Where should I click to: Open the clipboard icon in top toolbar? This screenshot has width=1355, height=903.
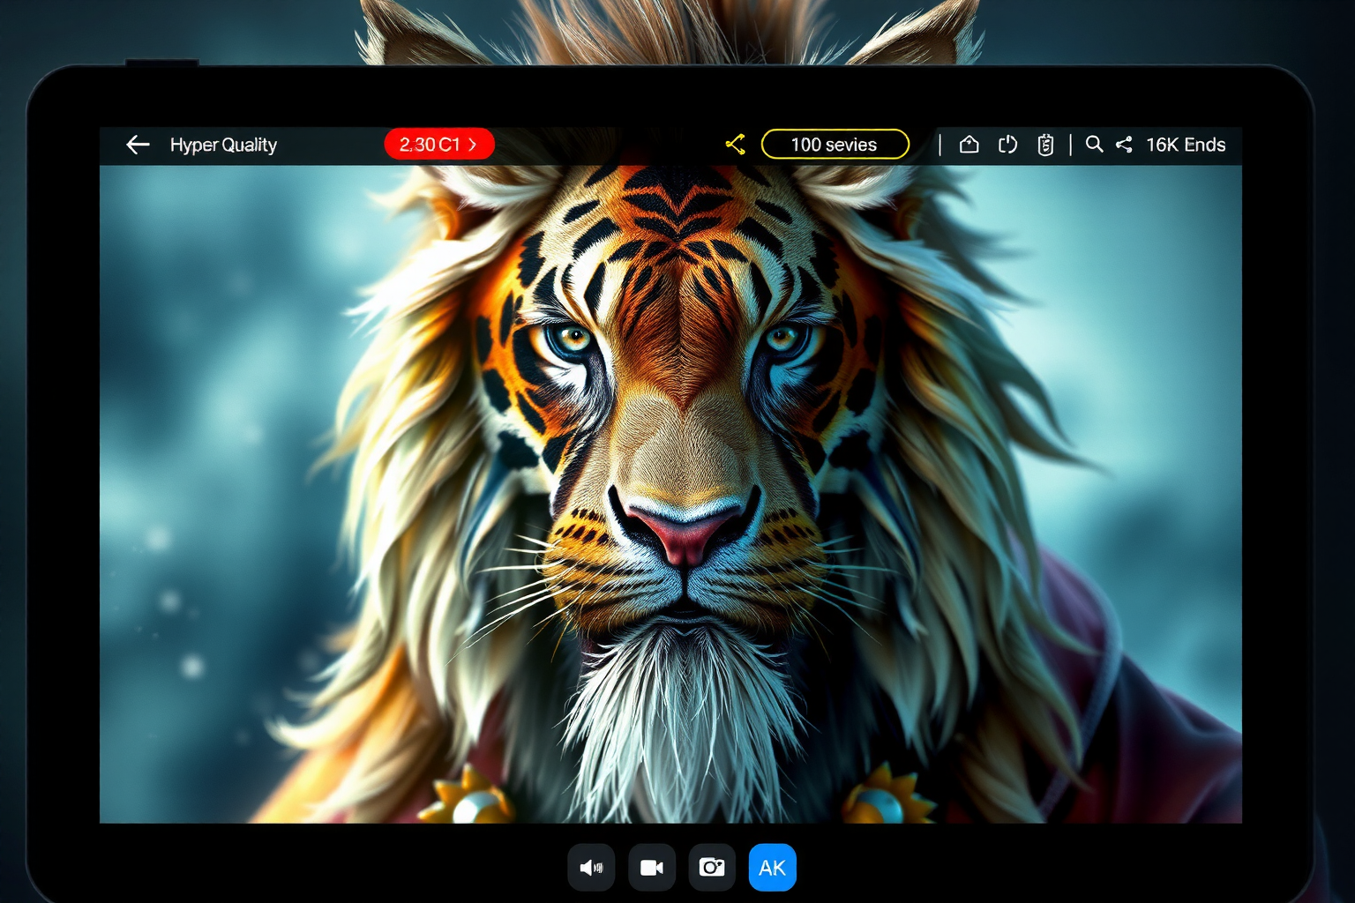(1045, 145)
